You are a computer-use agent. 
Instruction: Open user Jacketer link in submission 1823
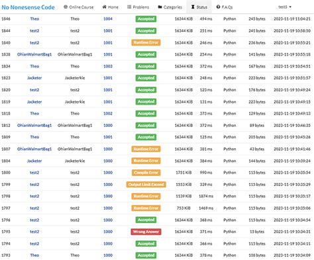(x=34, y=78)
